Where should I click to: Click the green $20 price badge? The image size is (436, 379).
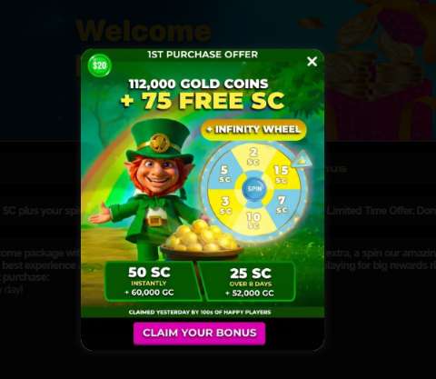point(99,65)
